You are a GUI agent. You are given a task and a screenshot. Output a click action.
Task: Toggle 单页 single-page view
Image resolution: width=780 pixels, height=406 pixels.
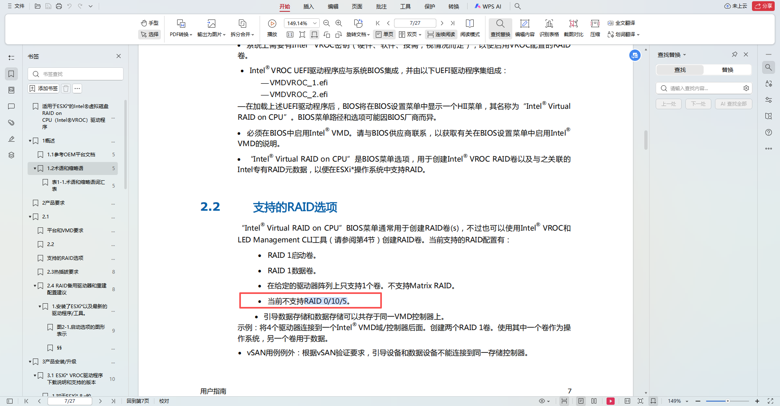tap(384, 35)
